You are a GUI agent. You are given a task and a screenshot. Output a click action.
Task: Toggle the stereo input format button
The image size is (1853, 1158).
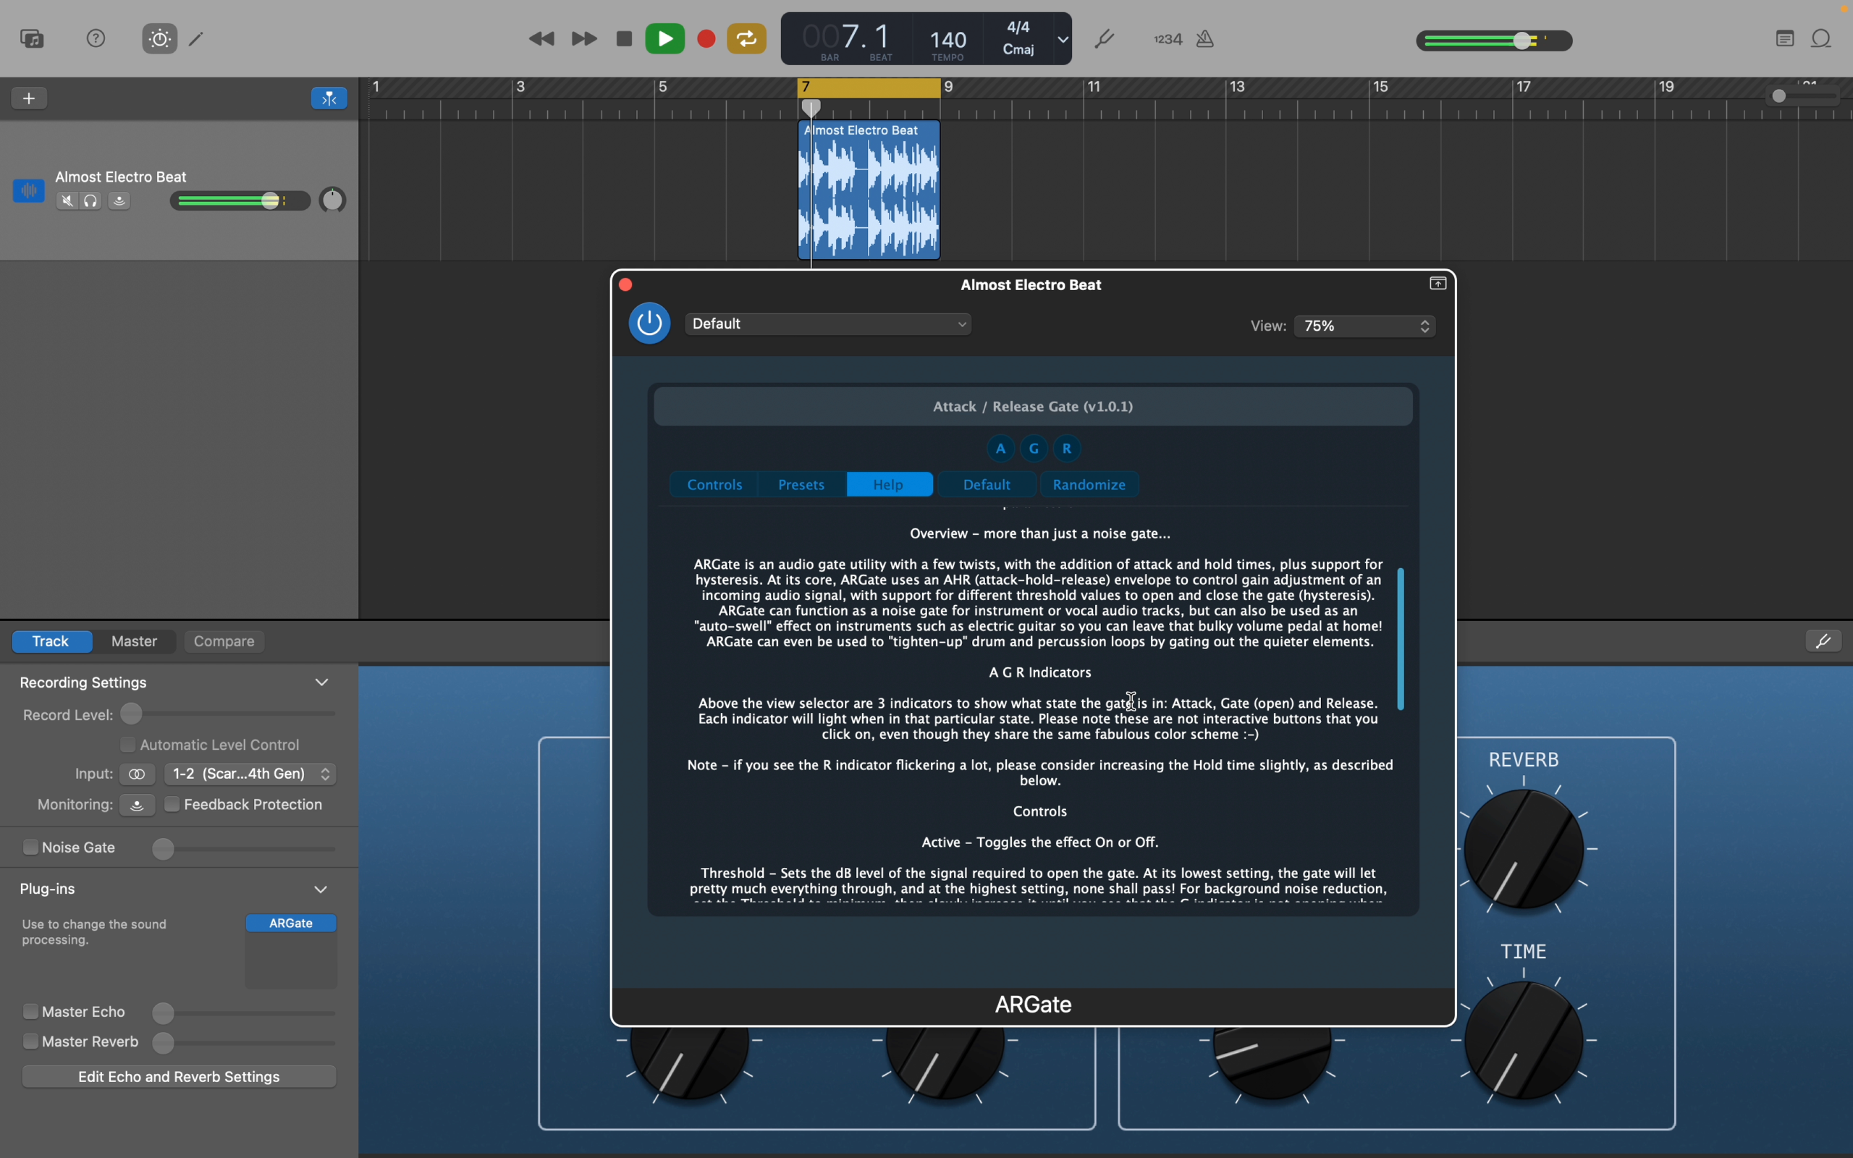point(138,774)
